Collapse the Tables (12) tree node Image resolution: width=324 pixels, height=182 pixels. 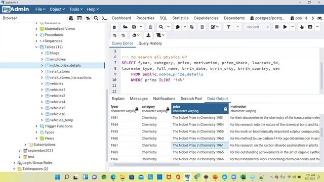(36, 47)
